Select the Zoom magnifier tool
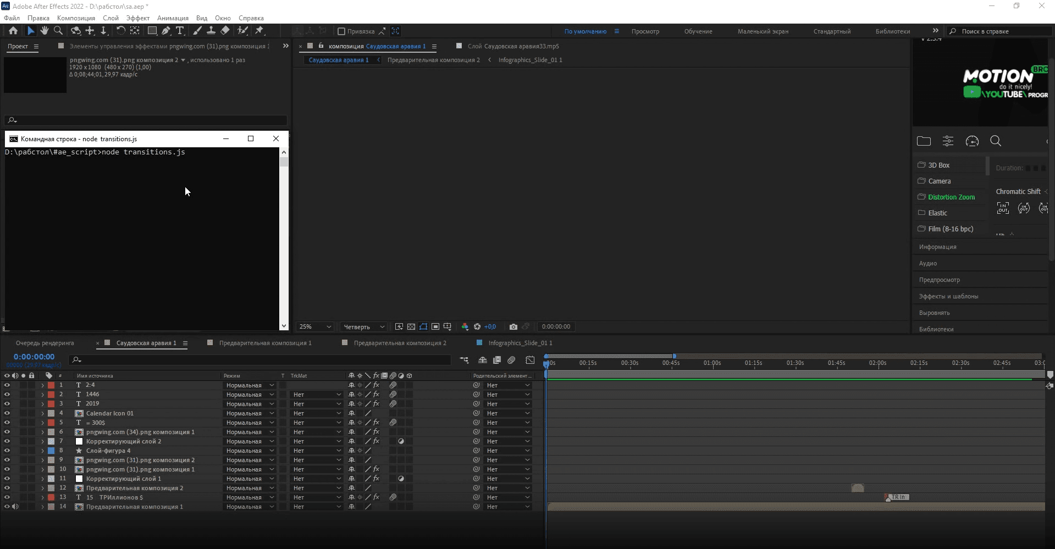The width and height of the screenshot is (1055, 549). [x=58, y=31]
